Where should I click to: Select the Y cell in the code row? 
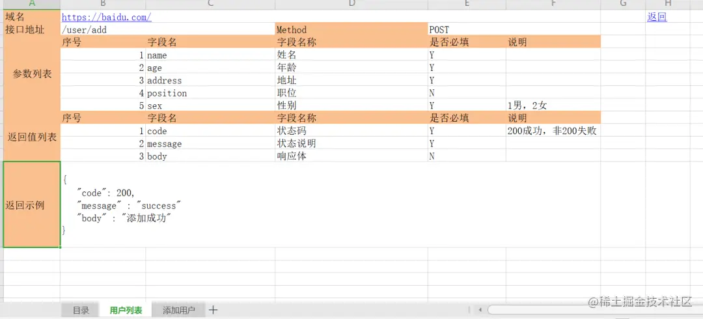(x=467, y=131)
